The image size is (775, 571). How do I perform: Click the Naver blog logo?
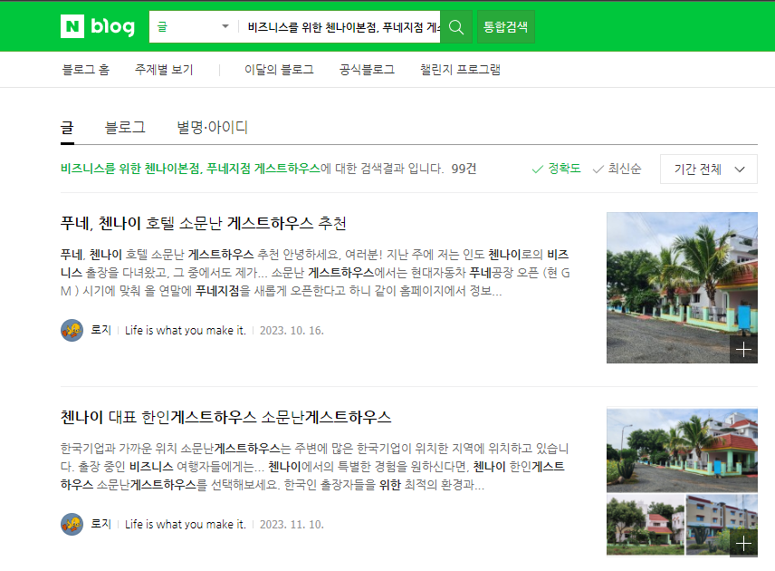pos(97,27)
